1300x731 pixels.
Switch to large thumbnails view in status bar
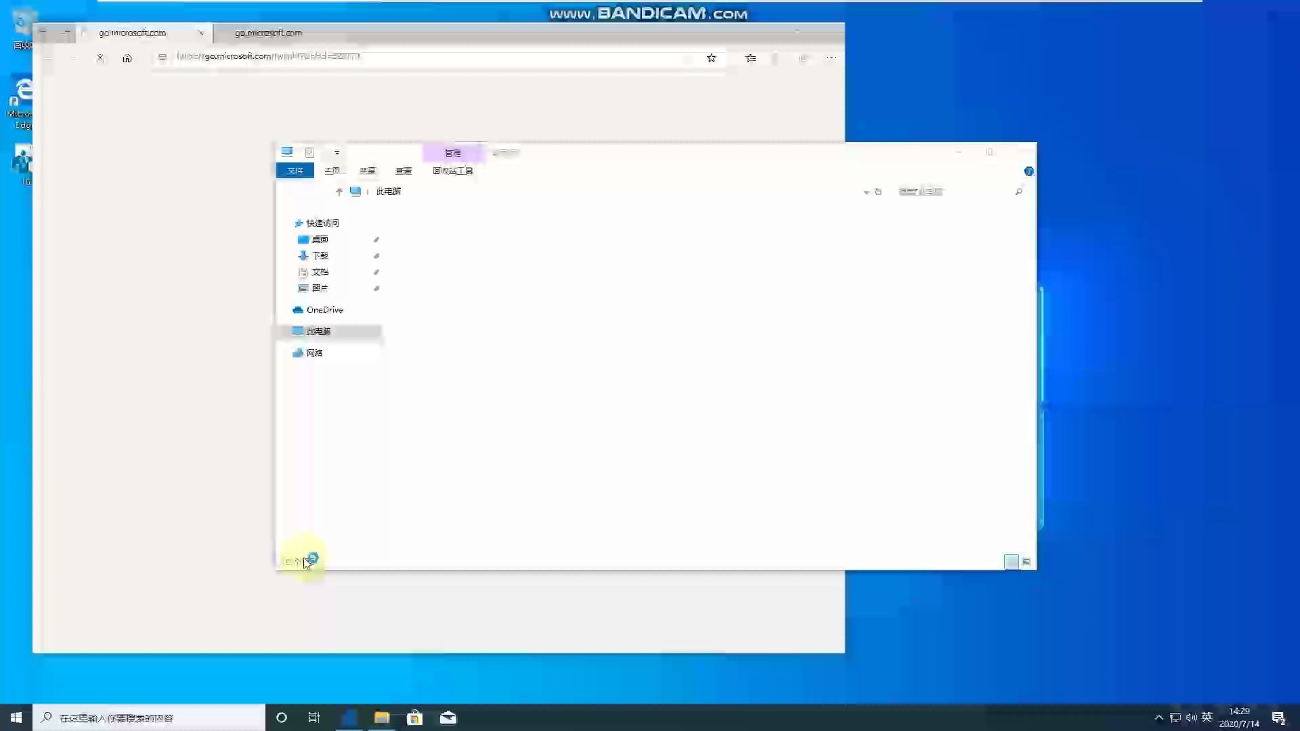pos(1012,561)
